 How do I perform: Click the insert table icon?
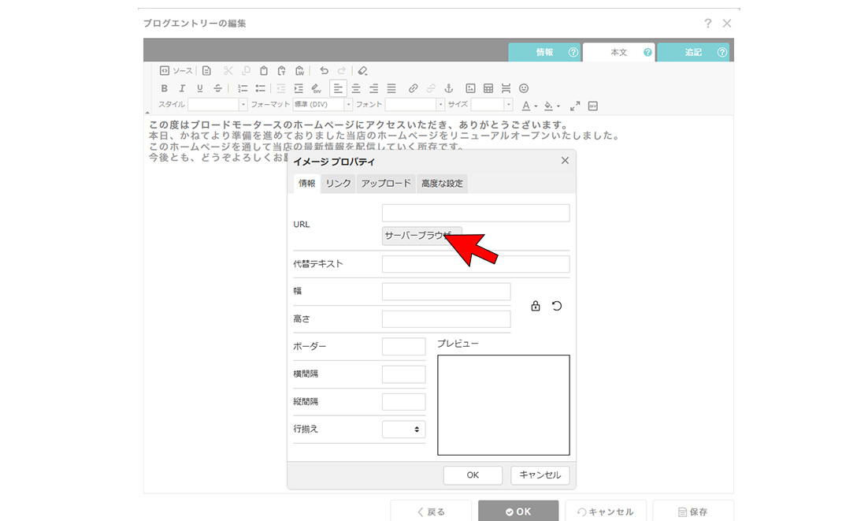click(488, 88)
